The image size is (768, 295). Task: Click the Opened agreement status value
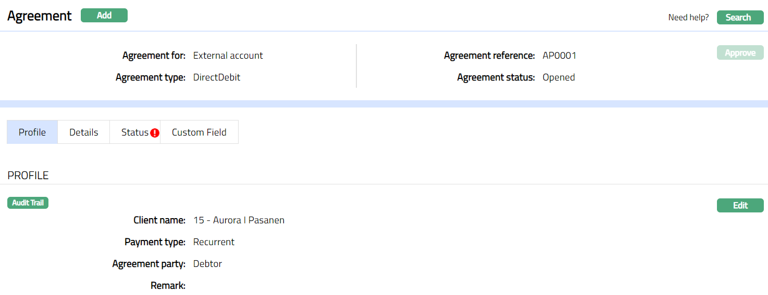pyautogui.click(x=559, y=77)
